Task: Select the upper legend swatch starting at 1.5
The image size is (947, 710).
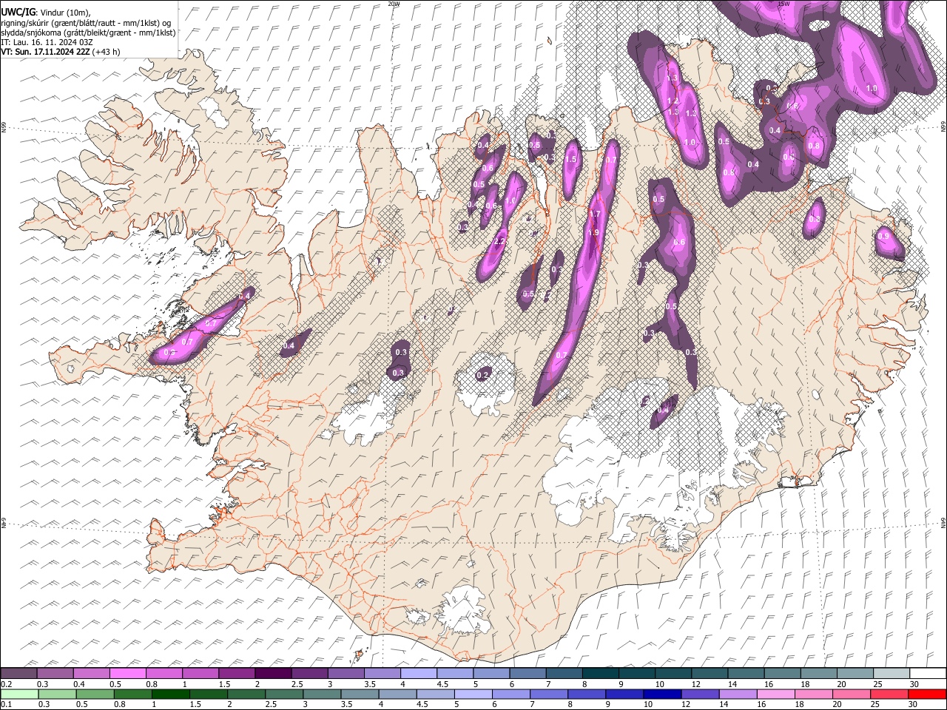Action: 237,673
